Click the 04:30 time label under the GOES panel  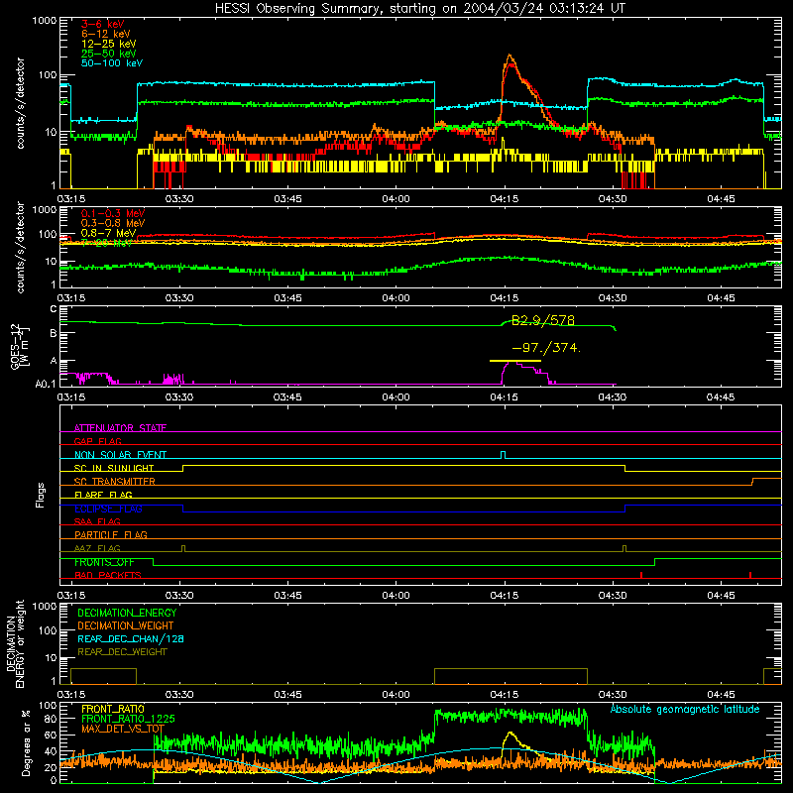[x=613, y=397]
